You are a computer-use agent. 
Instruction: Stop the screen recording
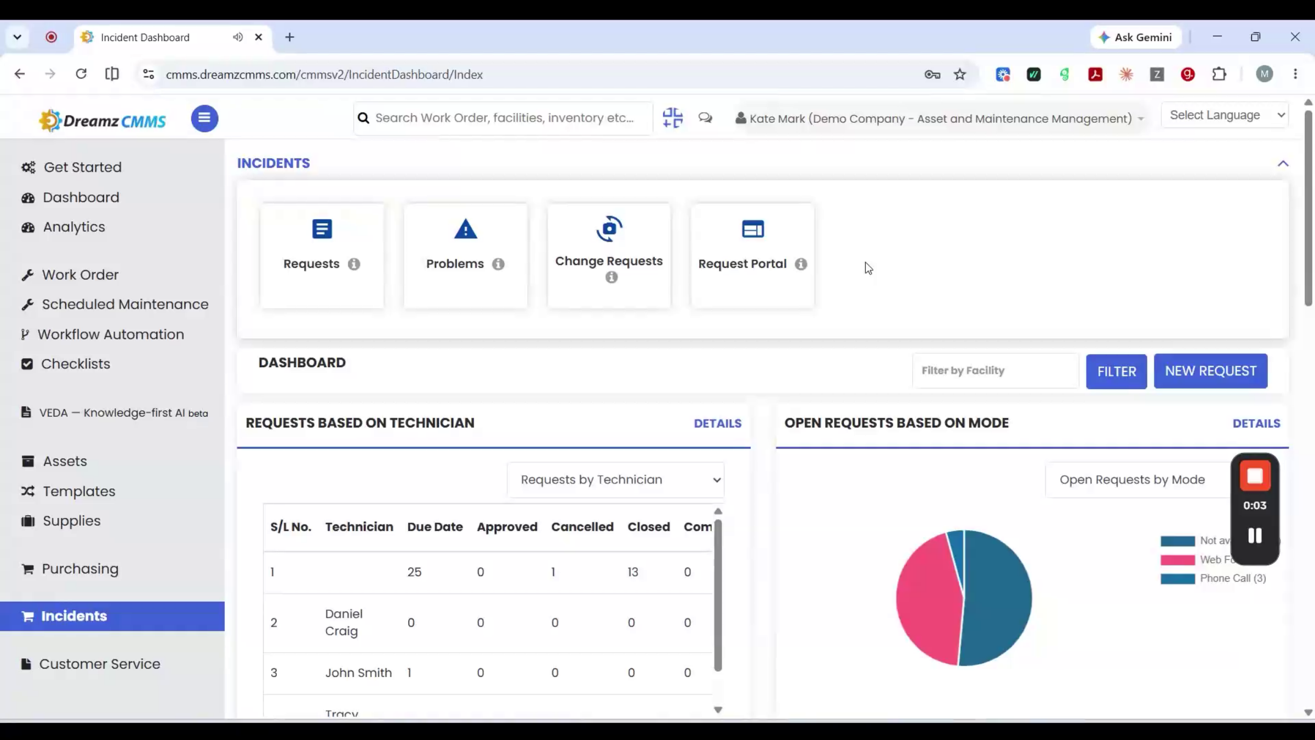pyautogui.click(x=1255, y=476)
